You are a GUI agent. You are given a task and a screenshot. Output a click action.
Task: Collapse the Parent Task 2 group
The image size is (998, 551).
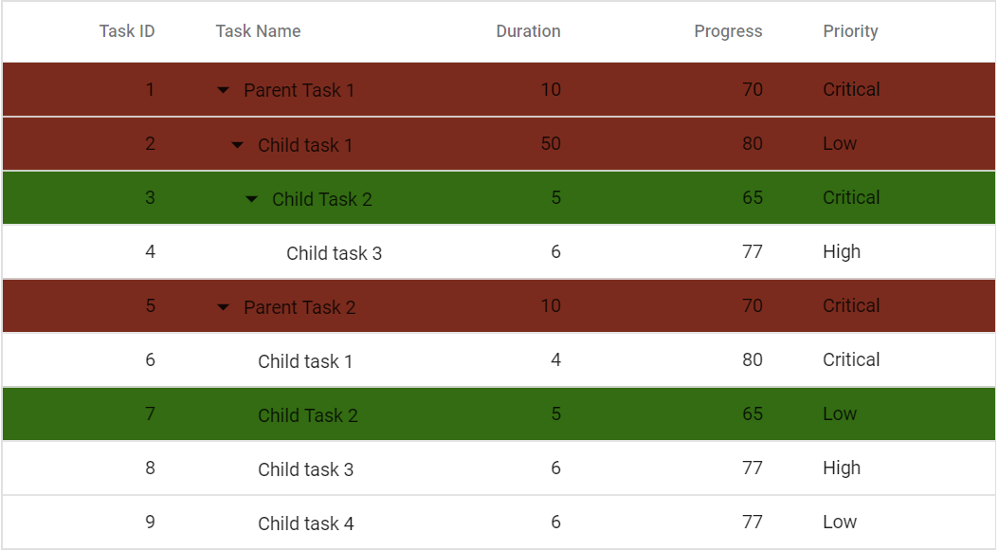point(224,306)
